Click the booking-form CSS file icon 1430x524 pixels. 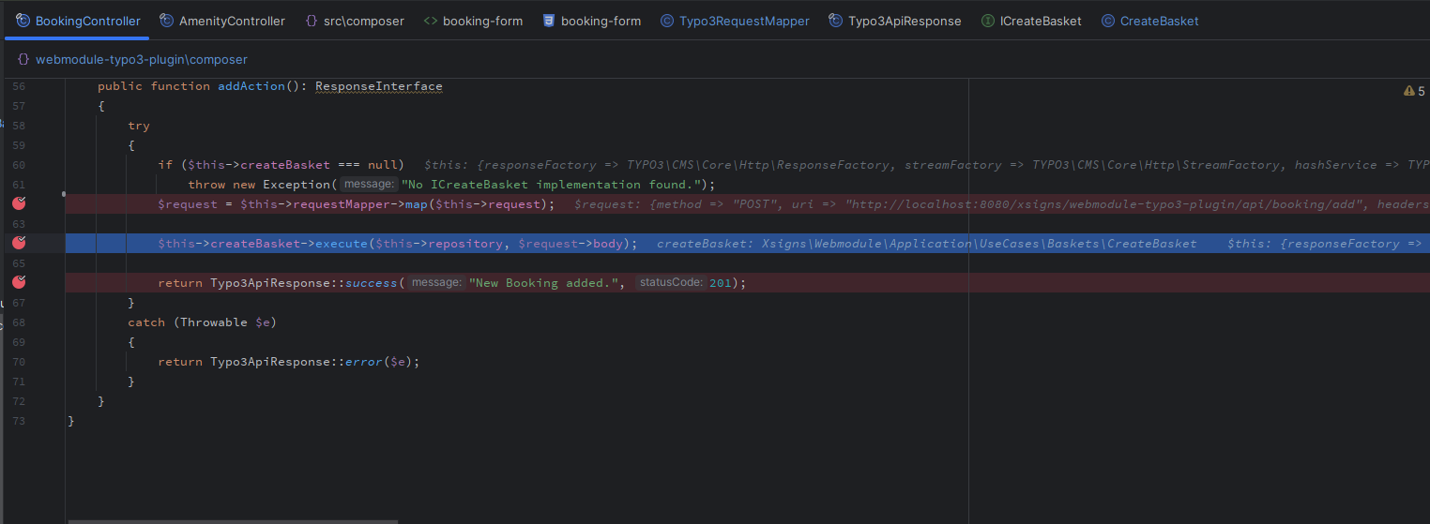tap(548, 21)
